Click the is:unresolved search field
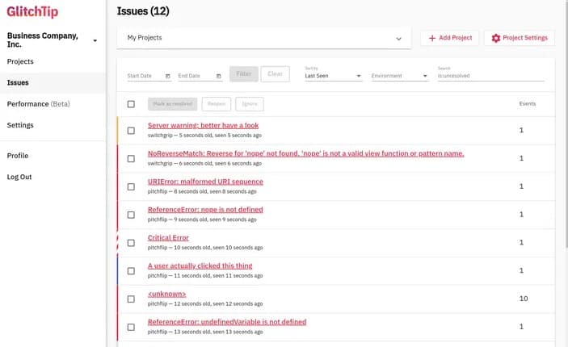 (x=490, y=76)
